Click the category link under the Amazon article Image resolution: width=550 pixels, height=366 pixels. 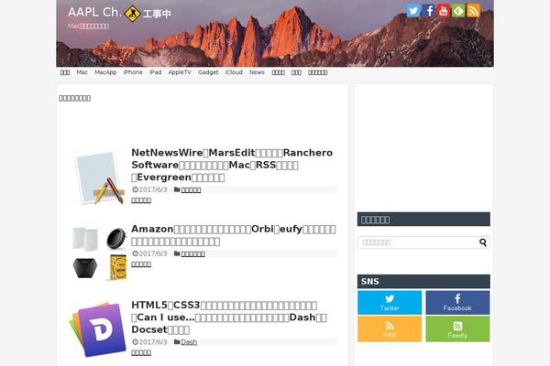coord(192,254)
